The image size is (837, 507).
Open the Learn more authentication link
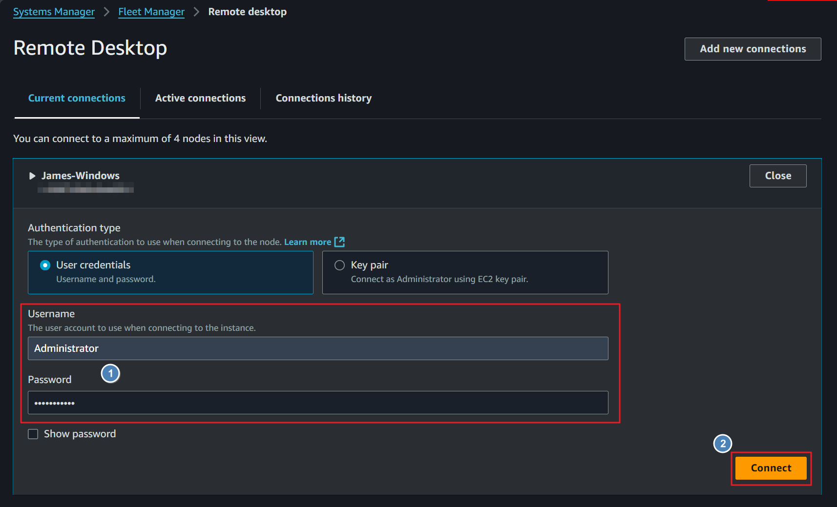(x=308, y=242)
